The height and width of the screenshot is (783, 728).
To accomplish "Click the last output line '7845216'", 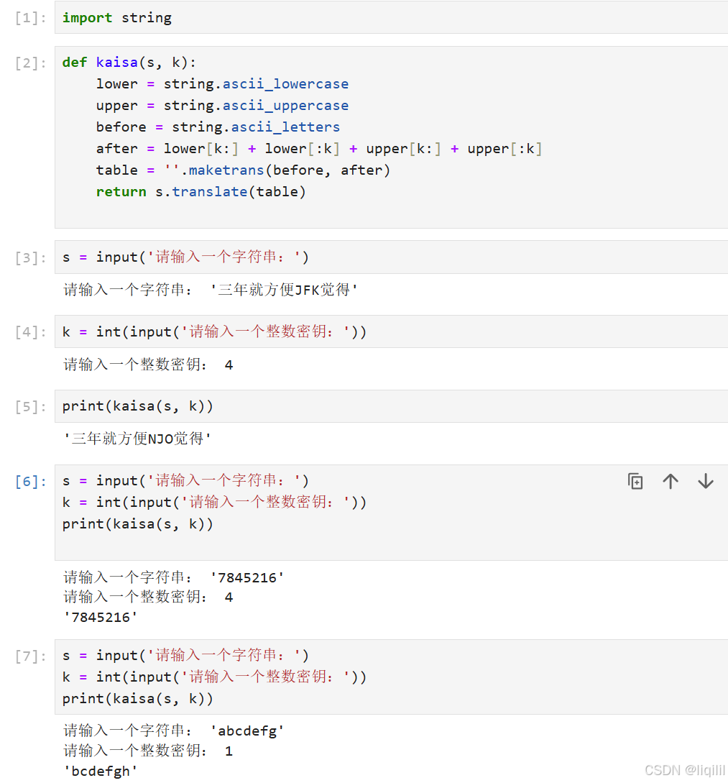I will [100, 617].
